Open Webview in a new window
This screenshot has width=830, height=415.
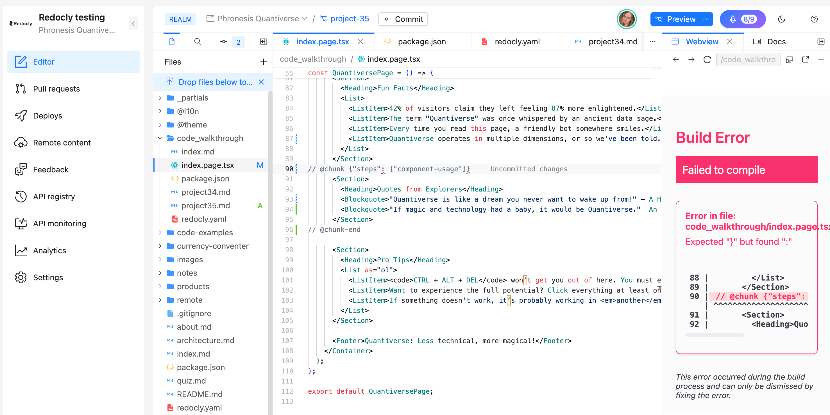click(x=805, y=60)
